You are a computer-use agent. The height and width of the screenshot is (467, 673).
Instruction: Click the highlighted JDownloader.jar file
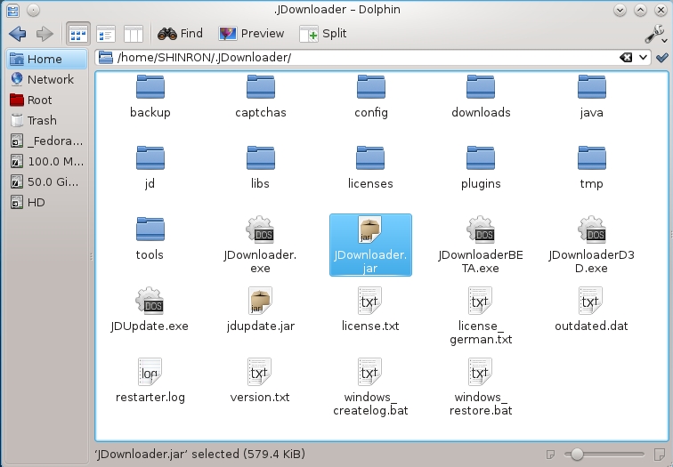click(370, 246)
